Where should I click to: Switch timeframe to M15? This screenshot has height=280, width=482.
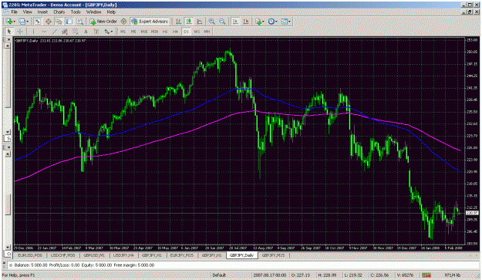(x=144, y=32)
